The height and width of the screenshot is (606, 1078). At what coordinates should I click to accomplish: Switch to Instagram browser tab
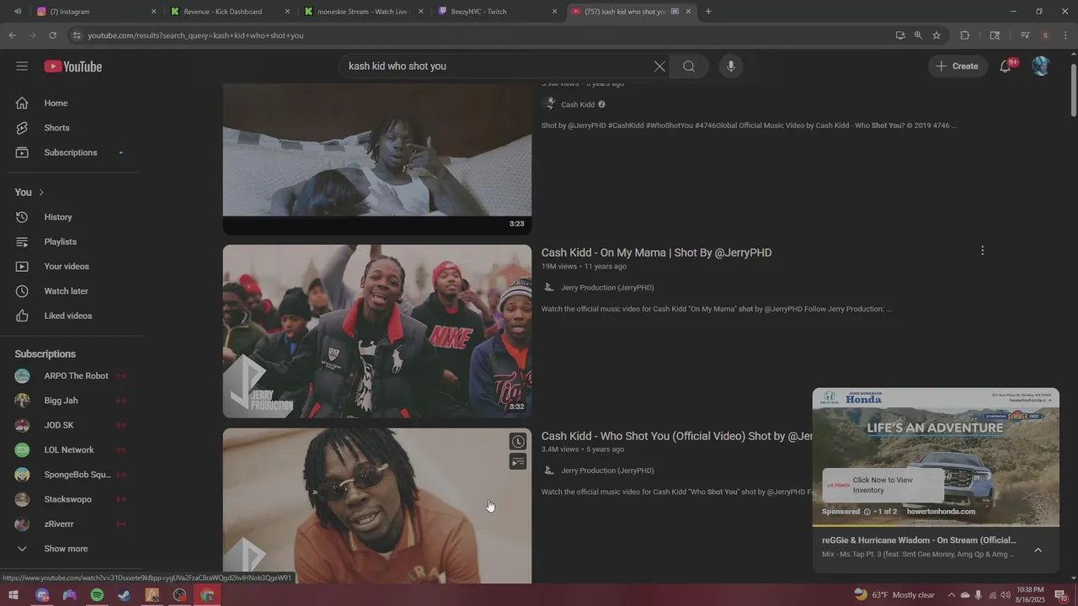(x=97, y=12)
